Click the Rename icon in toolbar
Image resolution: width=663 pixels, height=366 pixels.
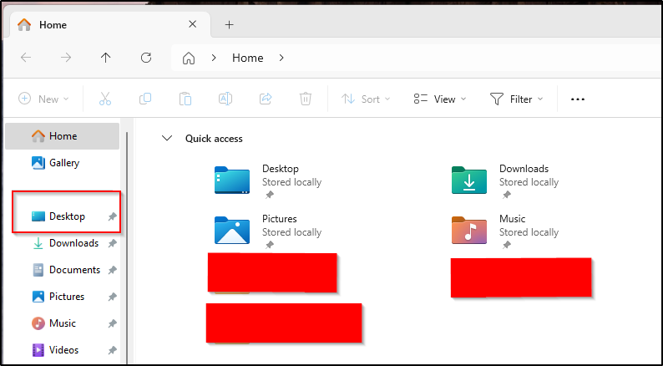coord(225,99)
